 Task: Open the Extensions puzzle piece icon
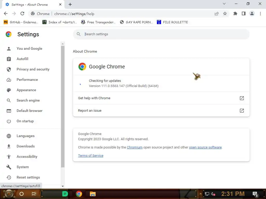(x=235, y=13)
